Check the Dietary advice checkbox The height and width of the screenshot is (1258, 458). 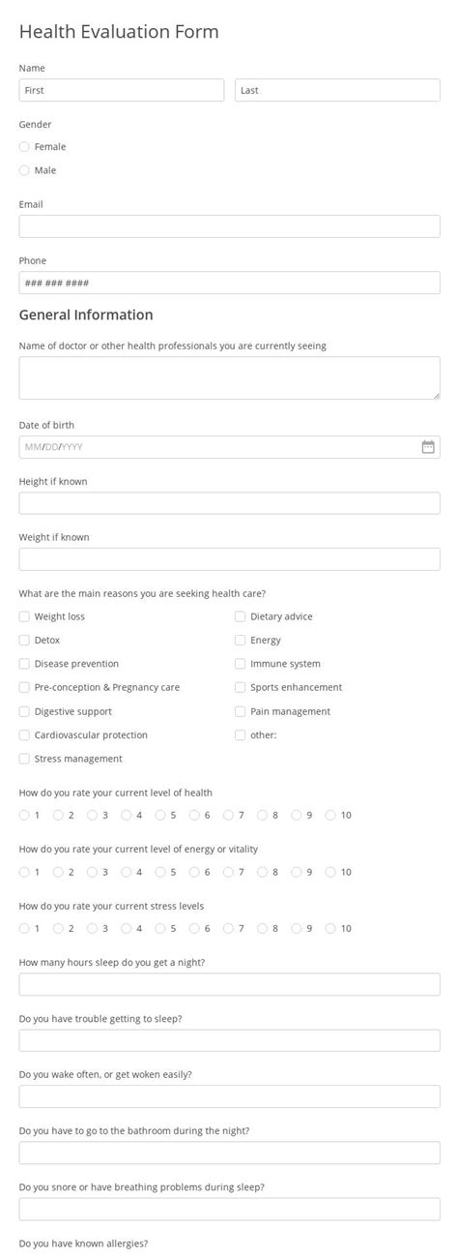pyautogui.click(x=241, y=616)
